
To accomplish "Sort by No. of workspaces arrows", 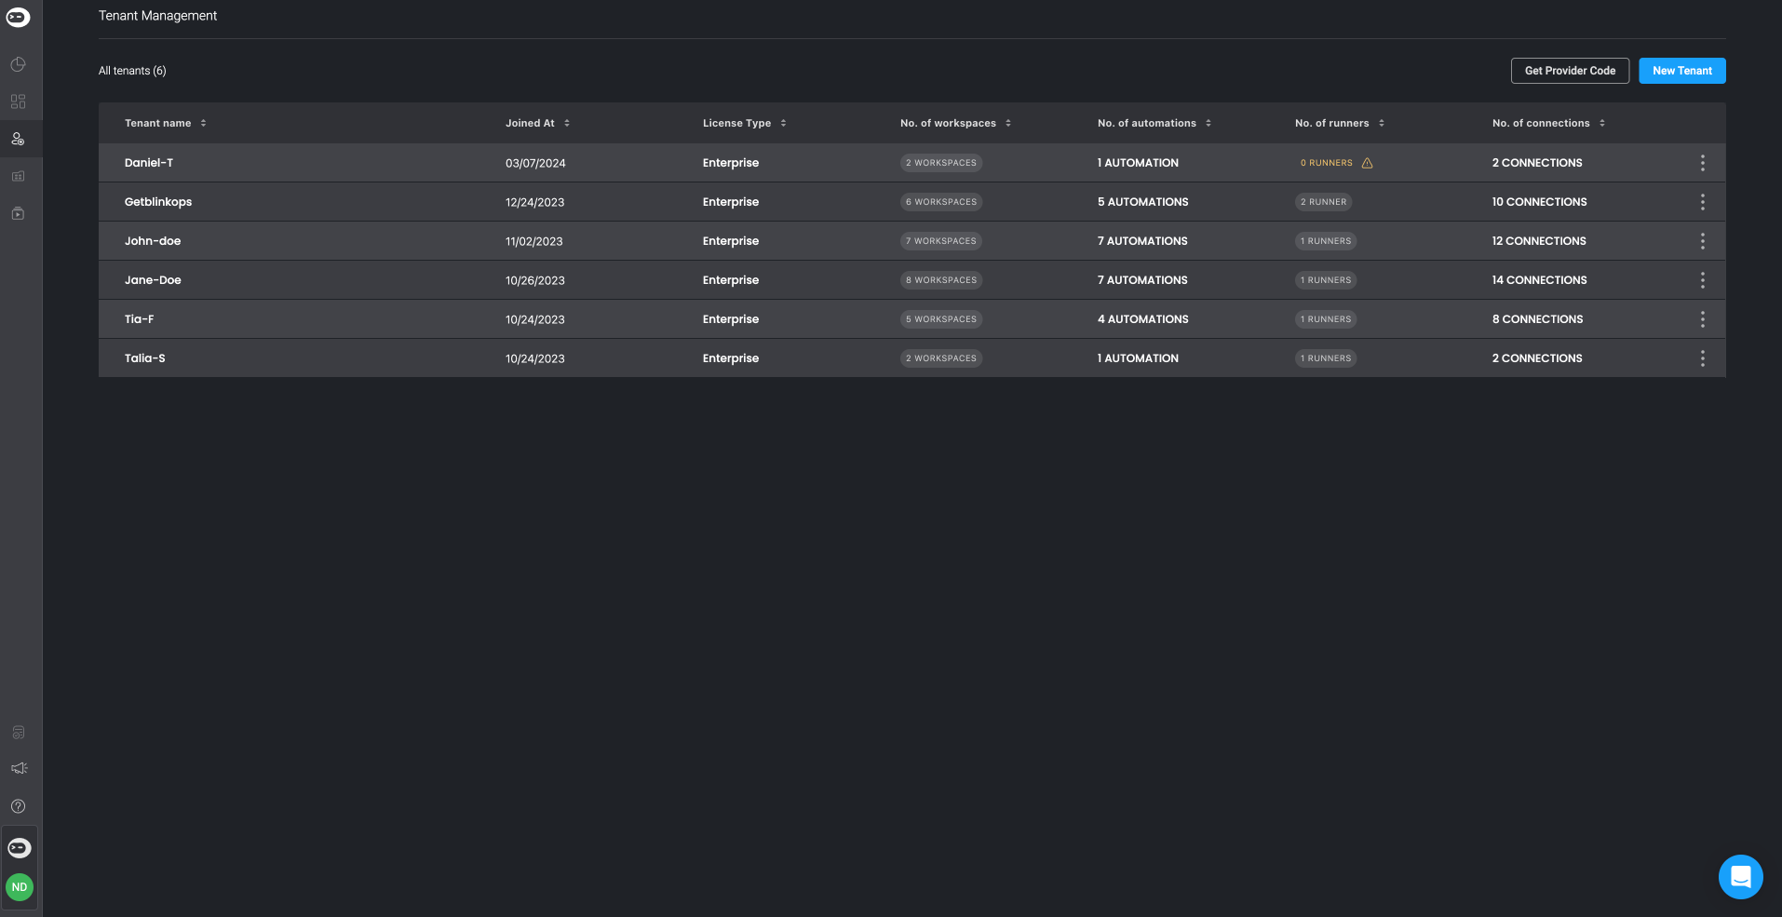I will (1007, 123).
